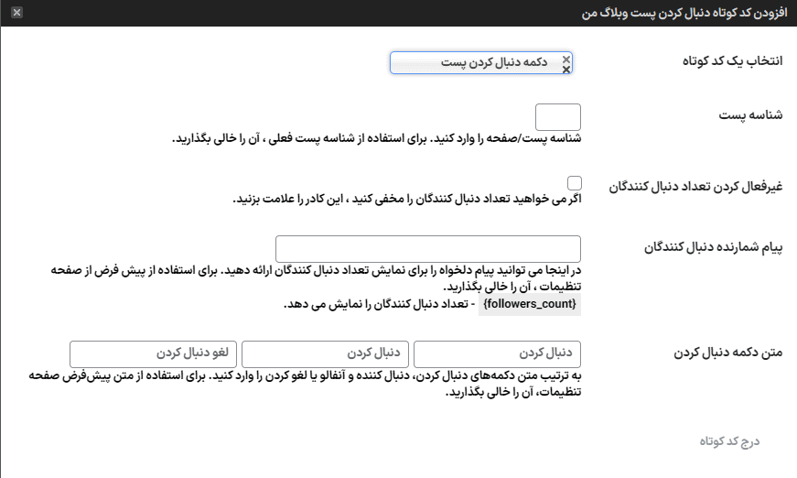Viewport: 797px width, 478px height.
Task: Click the middle 'دنبال کردن' following text field
Action: (x=324, y=353)
